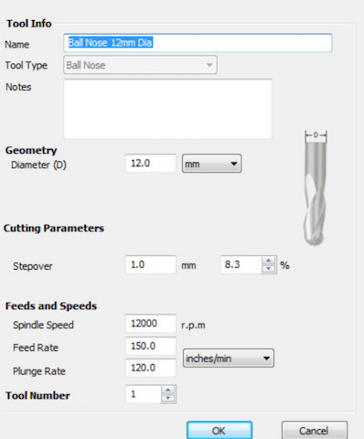Click the diameter D dimension marker on illustration
Screen dimensions: 364x439
coord(316,135)
